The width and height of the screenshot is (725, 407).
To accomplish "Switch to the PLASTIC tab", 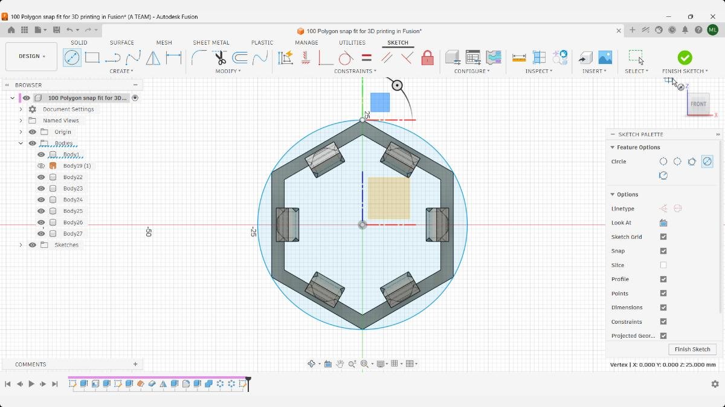I will pos(262,43).
